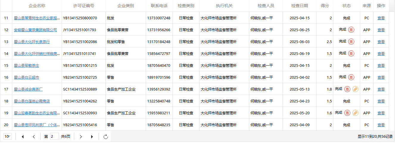The width and height of the screenshot is (395, 144).
Task: Open the page size dropdown showing 10
Action: (x=8, y=137)
